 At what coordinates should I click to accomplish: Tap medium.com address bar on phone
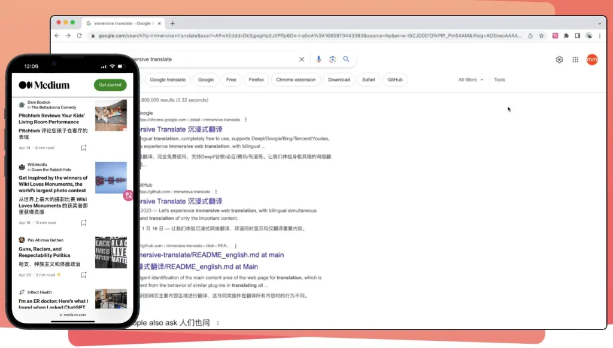pos(72,315)
